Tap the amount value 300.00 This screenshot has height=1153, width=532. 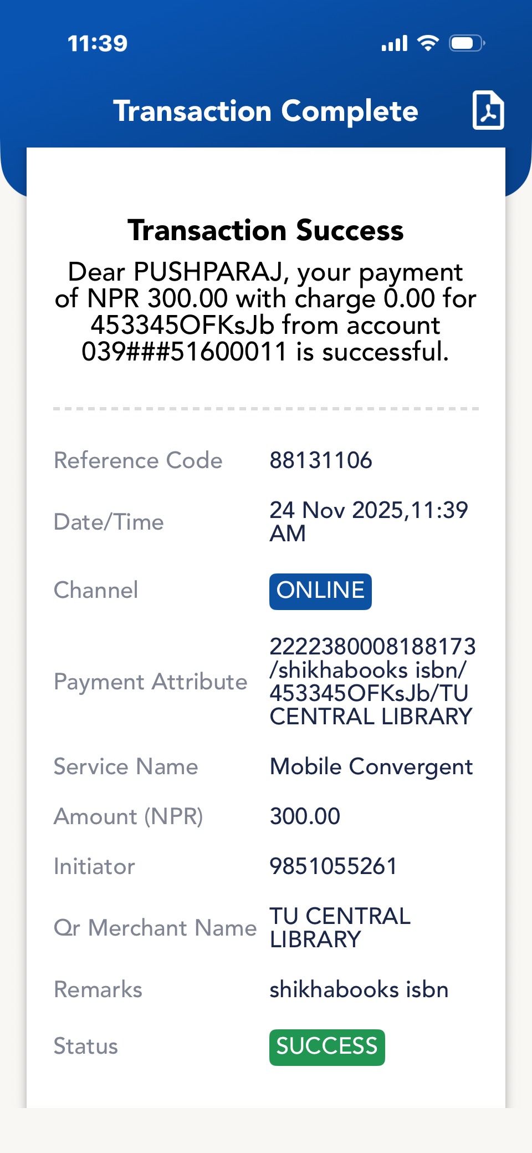point(305,816)
